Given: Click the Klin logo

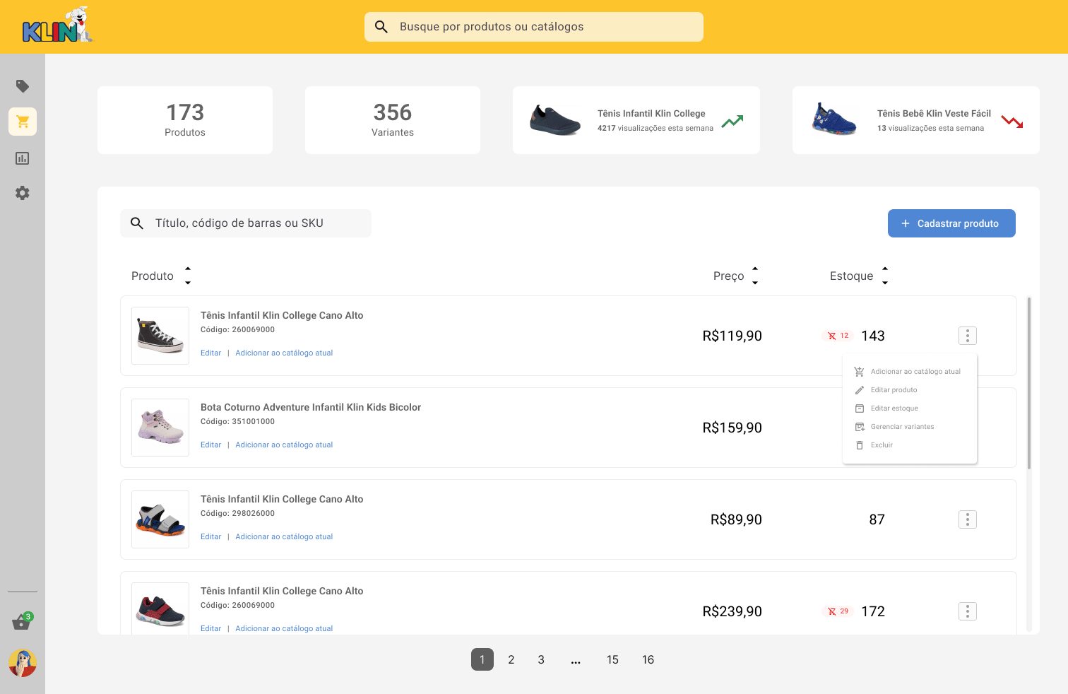Looking at the screenshot, I should pos(58,25).
